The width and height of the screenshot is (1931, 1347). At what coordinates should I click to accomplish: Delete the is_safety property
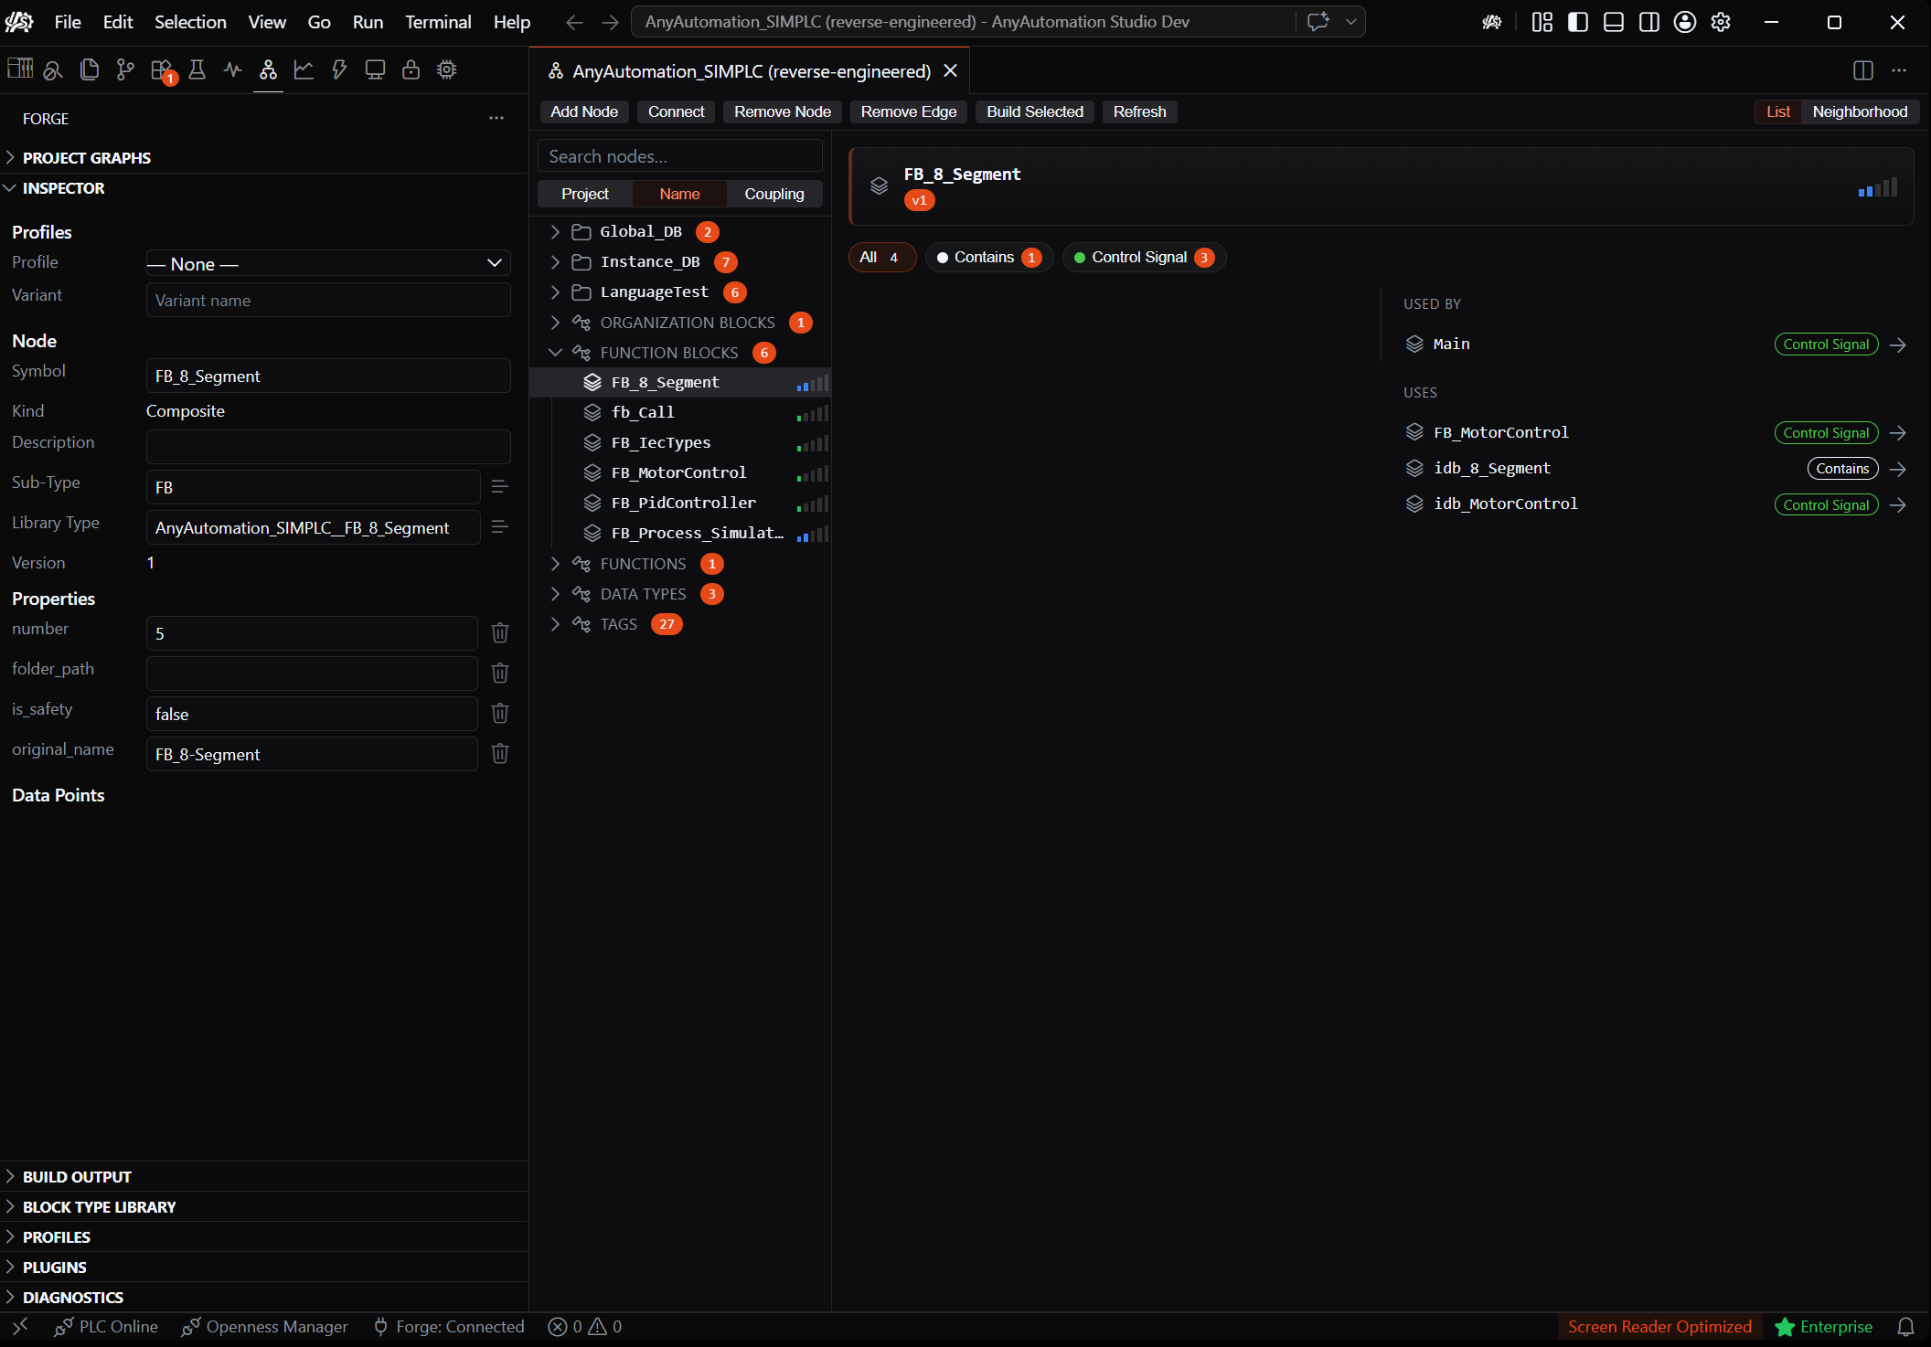tap(500, 713)
